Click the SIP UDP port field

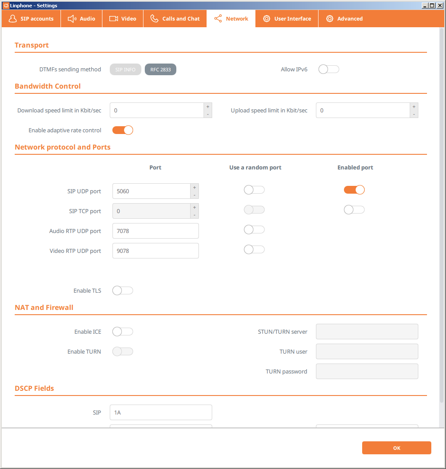(x=152, y=191)
